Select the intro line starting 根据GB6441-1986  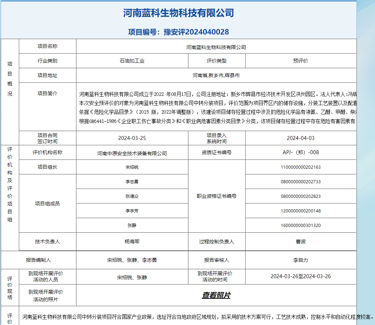217,121
